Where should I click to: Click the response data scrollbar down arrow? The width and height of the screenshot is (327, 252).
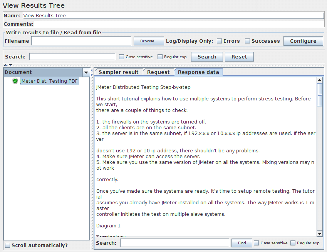pyautogui.click(x=320, y=234)
